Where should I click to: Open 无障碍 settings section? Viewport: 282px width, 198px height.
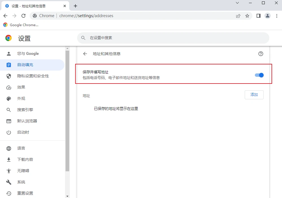click(32, 171)
